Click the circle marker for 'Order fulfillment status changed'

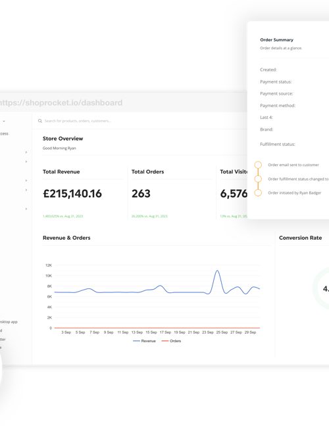(x=258, y=179)
